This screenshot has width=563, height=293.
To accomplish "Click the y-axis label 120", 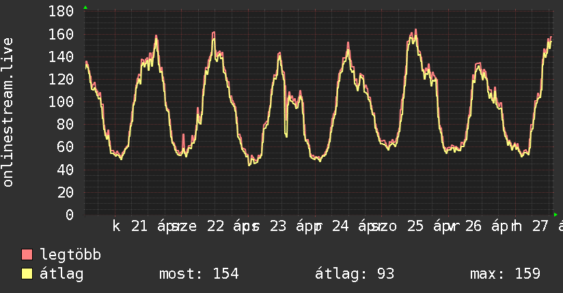I will (61, 79).
